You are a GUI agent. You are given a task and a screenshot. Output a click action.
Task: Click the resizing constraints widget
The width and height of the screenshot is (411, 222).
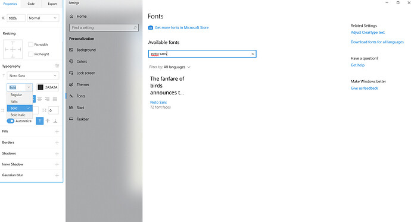click(13, 49)
